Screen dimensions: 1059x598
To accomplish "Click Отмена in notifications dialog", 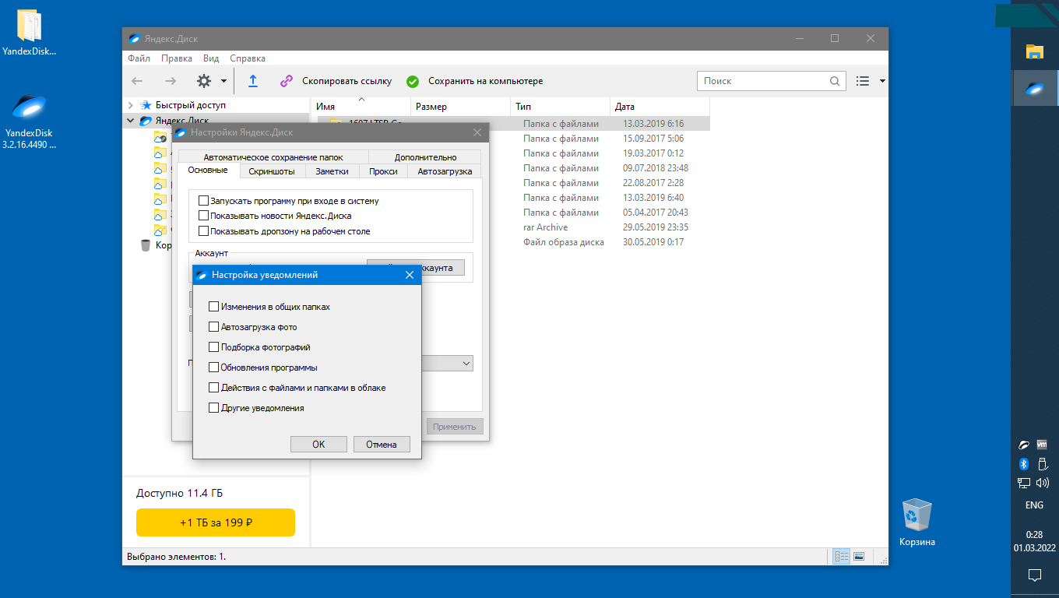I will 382,444.
